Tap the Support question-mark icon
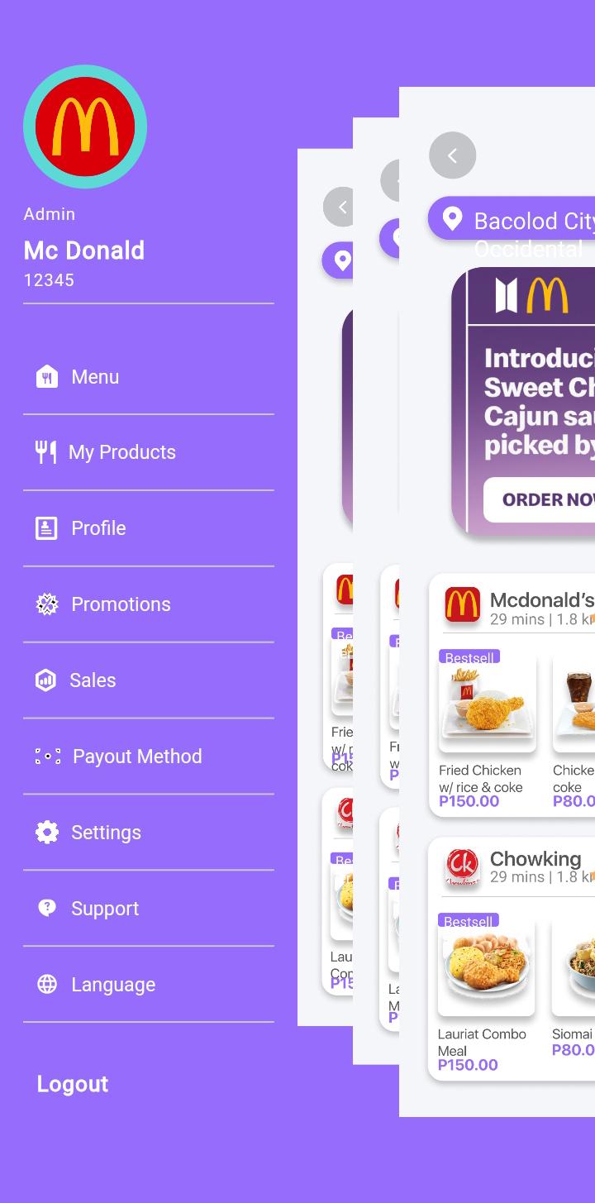Image resolution: width=595 pixels, height=1203 pixels. tap(47, 908)
